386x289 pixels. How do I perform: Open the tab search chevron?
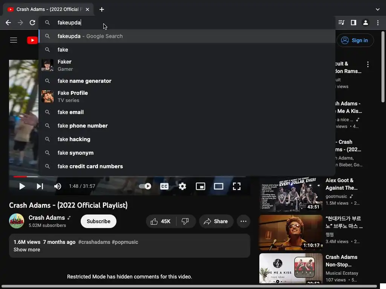[378, 9]
